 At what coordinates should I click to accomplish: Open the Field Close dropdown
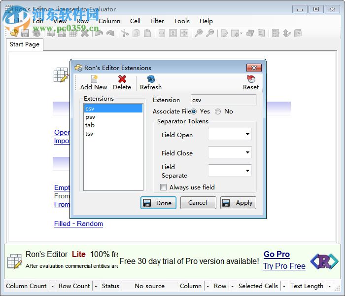(247, 152)
